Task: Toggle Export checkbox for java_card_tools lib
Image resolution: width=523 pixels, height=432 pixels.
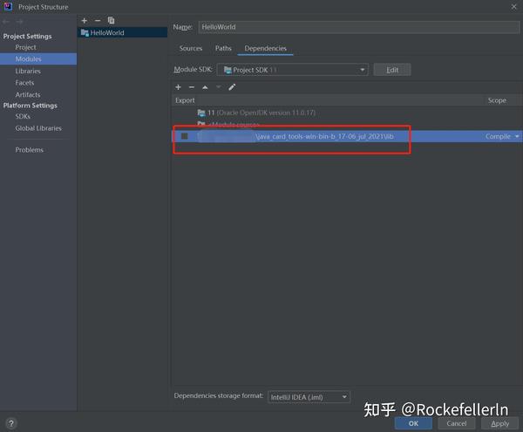Action: click(x=185, y=136)
